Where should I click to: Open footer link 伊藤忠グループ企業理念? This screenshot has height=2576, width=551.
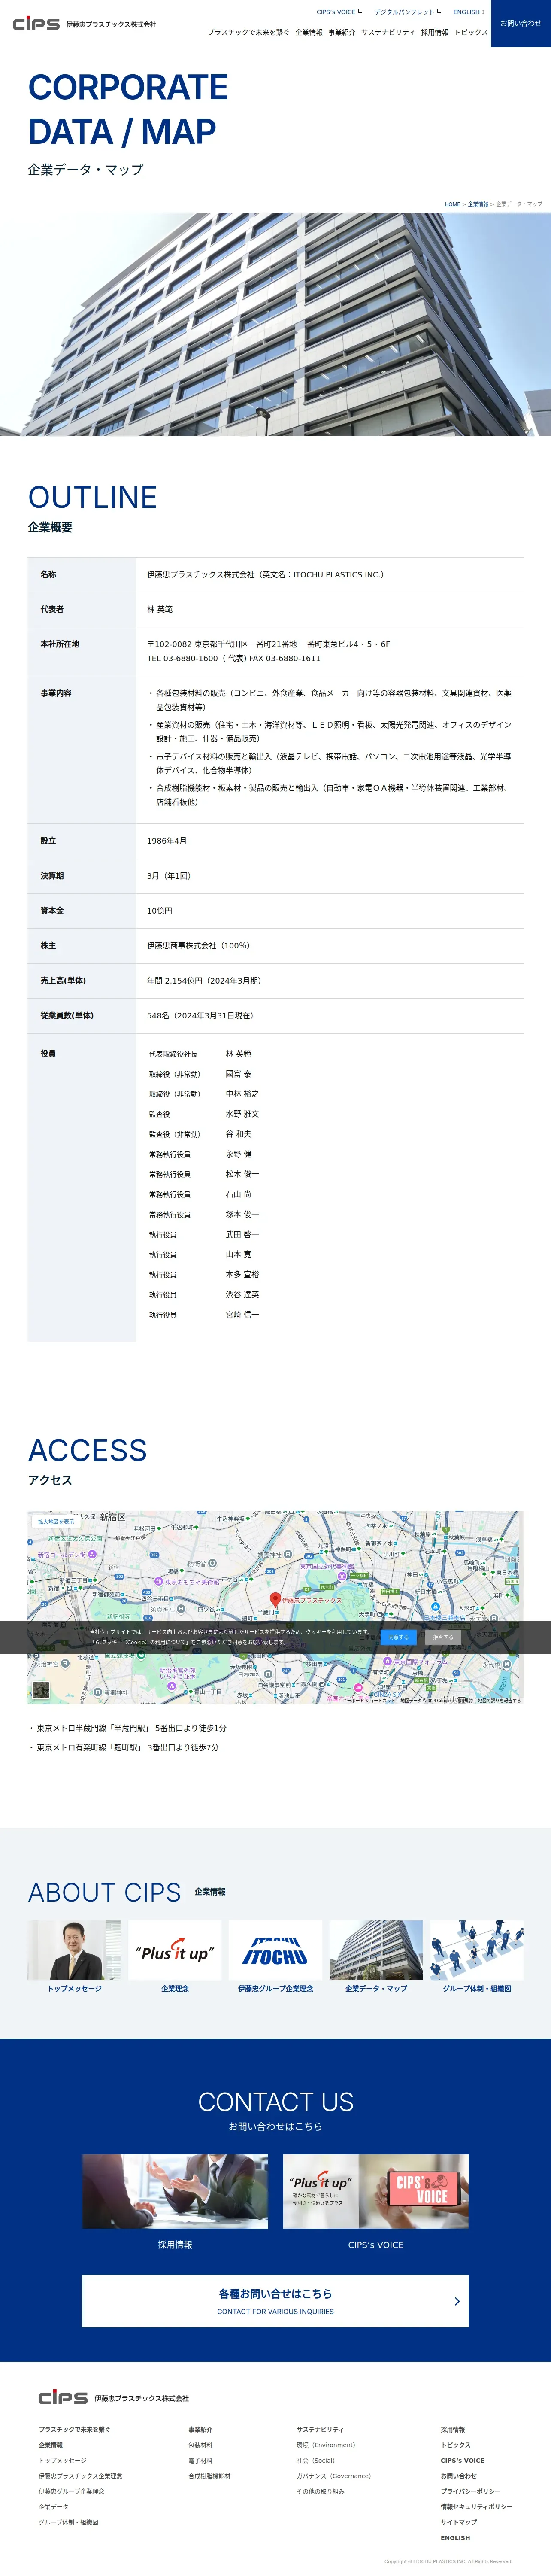[x=72, y=2491]
